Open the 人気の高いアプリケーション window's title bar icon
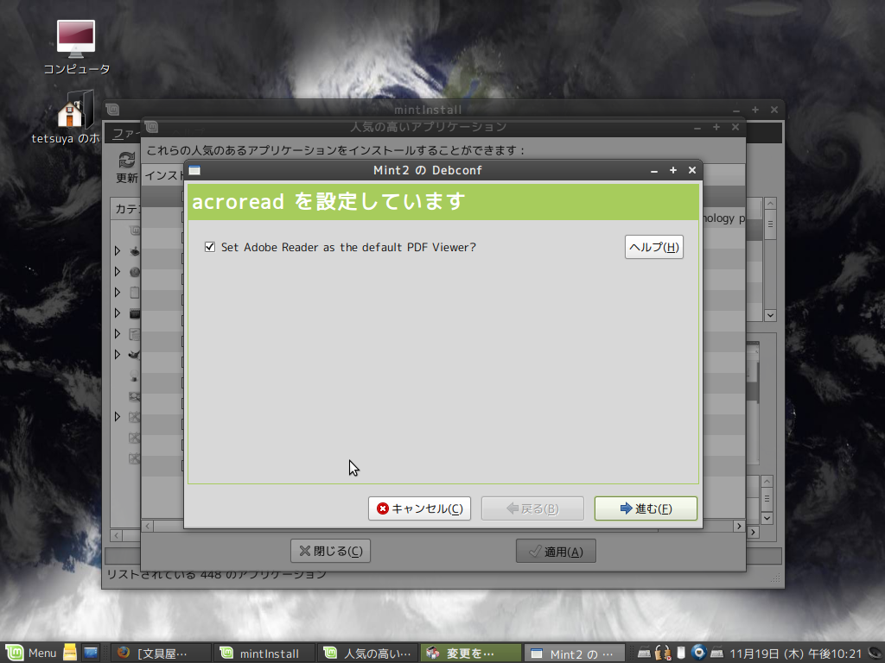 (x=151, y=127)
